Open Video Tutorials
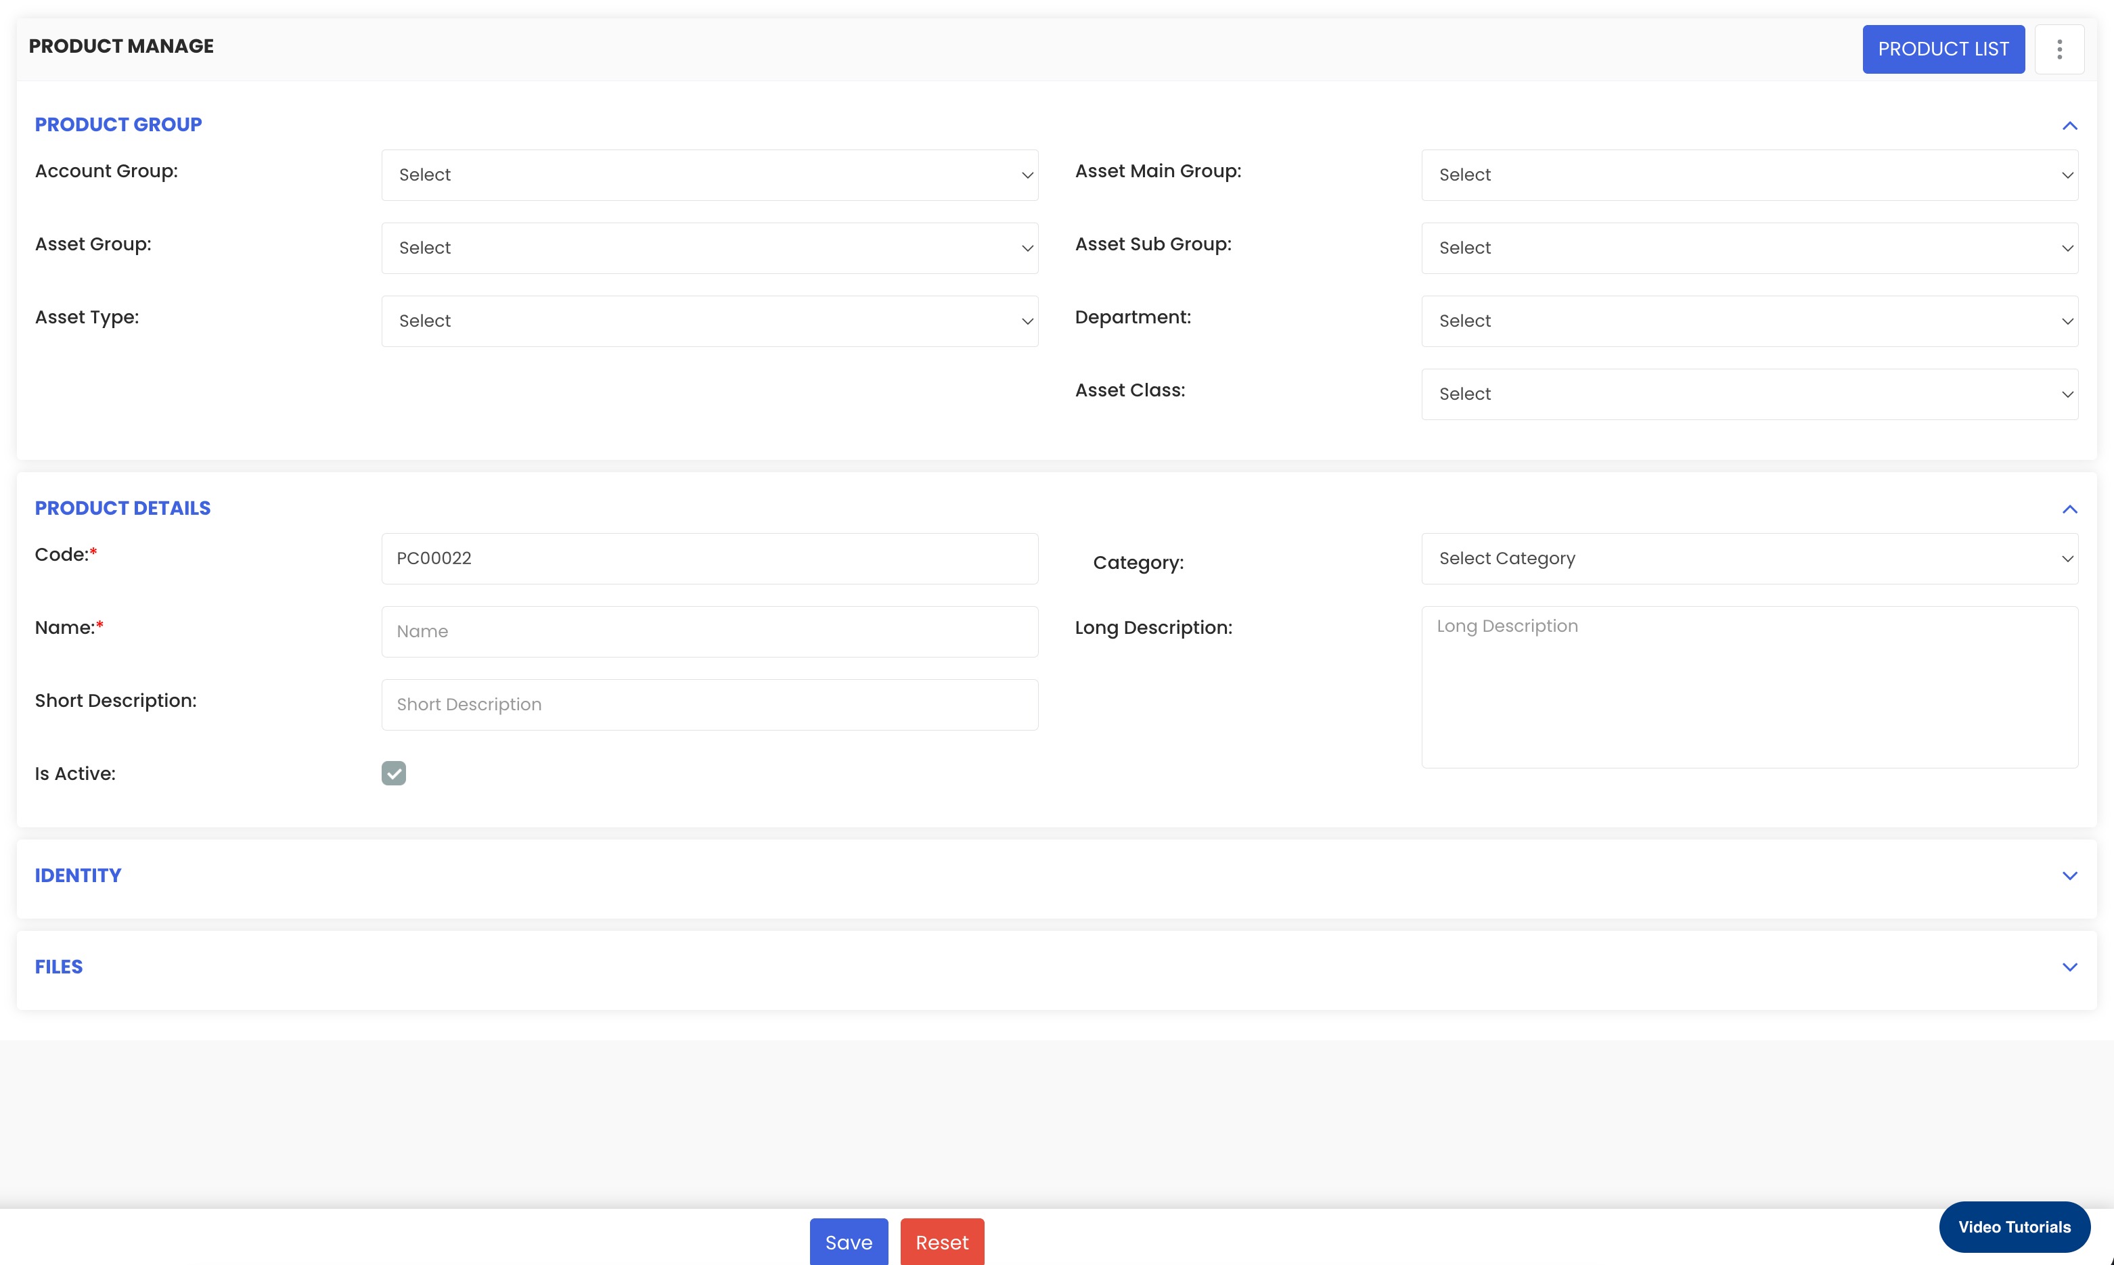The image size is (2114, 1265). [x=2013, y=1228]
